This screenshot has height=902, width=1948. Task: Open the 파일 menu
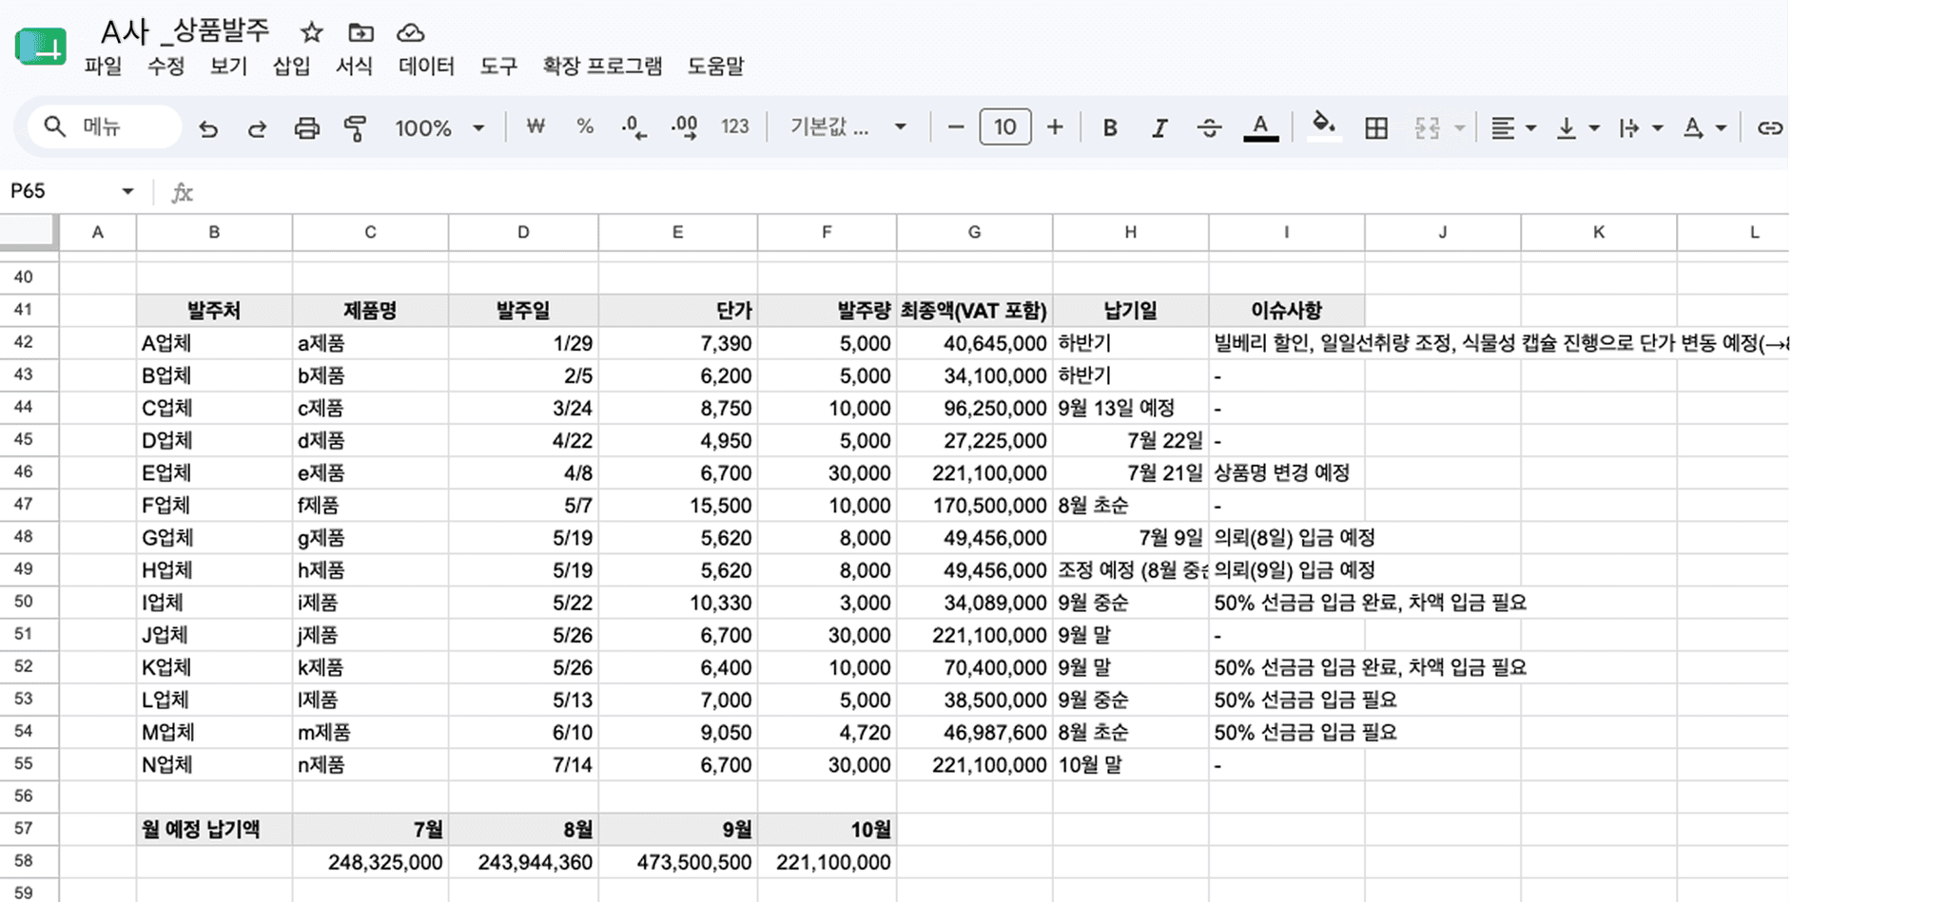(x=103, y=67)
